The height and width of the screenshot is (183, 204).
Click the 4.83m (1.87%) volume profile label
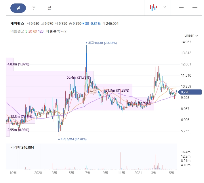click(x=18, y=64)
